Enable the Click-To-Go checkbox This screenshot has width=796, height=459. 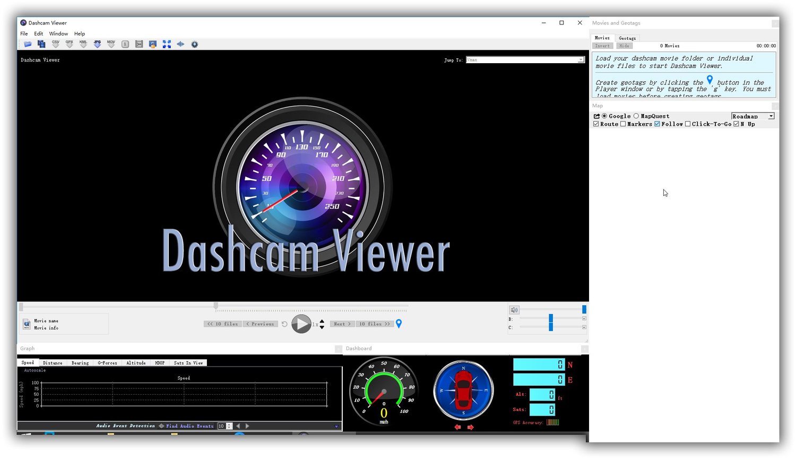click(x=688, y=124)
